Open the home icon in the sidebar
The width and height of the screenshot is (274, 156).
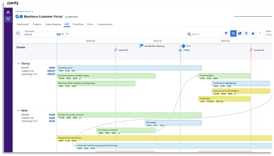pyautogui.click(x=8, y=12)
